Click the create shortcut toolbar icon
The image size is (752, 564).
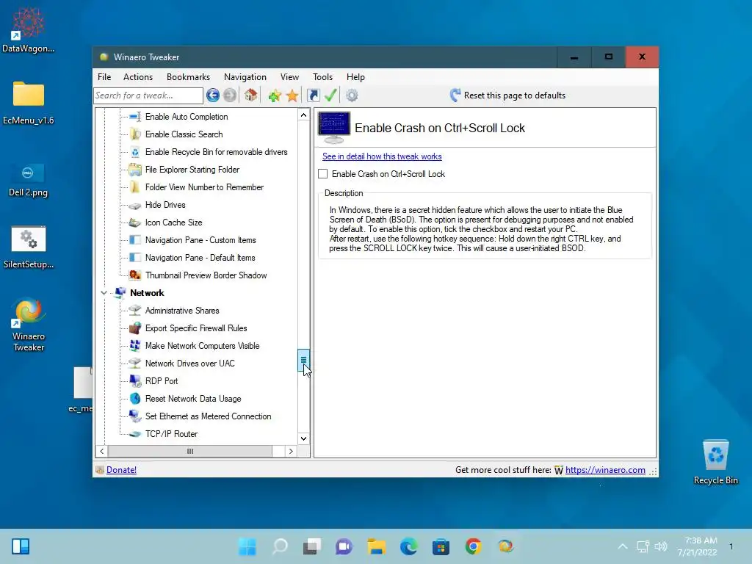[313, 95]
